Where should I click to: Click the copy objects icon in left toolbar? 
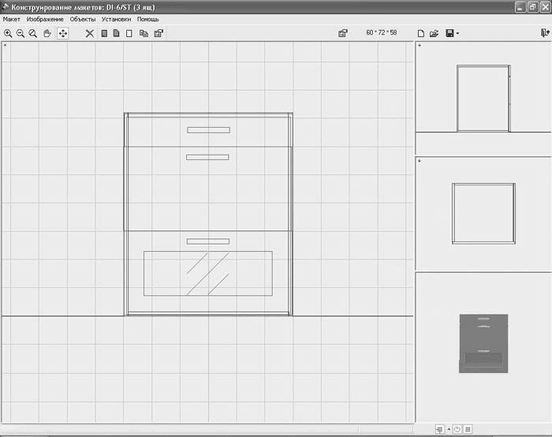click(x=144, y=33)
